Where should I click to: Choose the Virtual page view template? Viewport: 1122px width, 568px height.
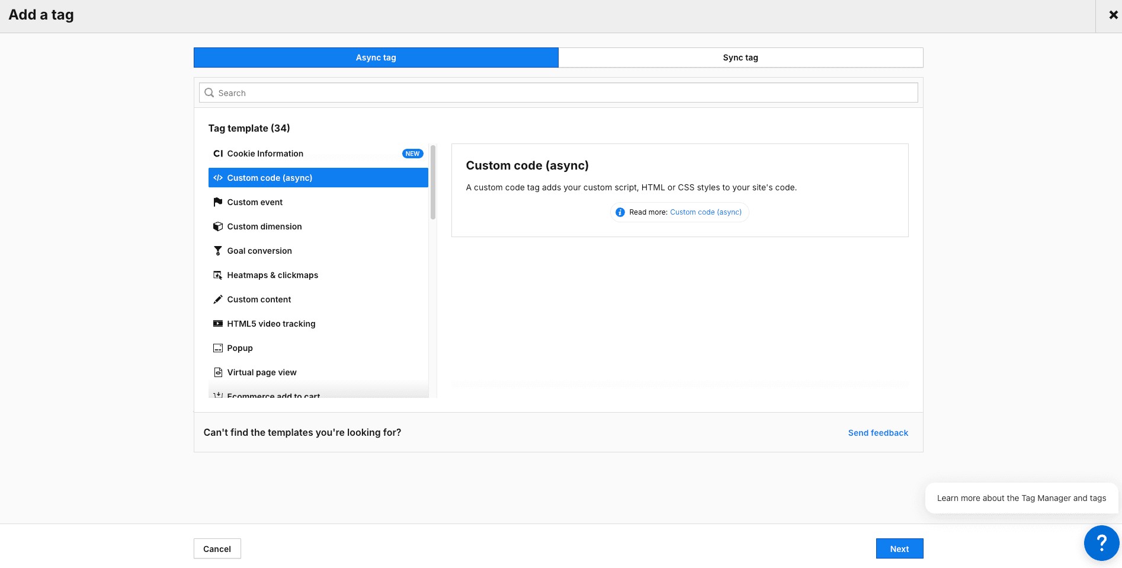coord(262,372)
